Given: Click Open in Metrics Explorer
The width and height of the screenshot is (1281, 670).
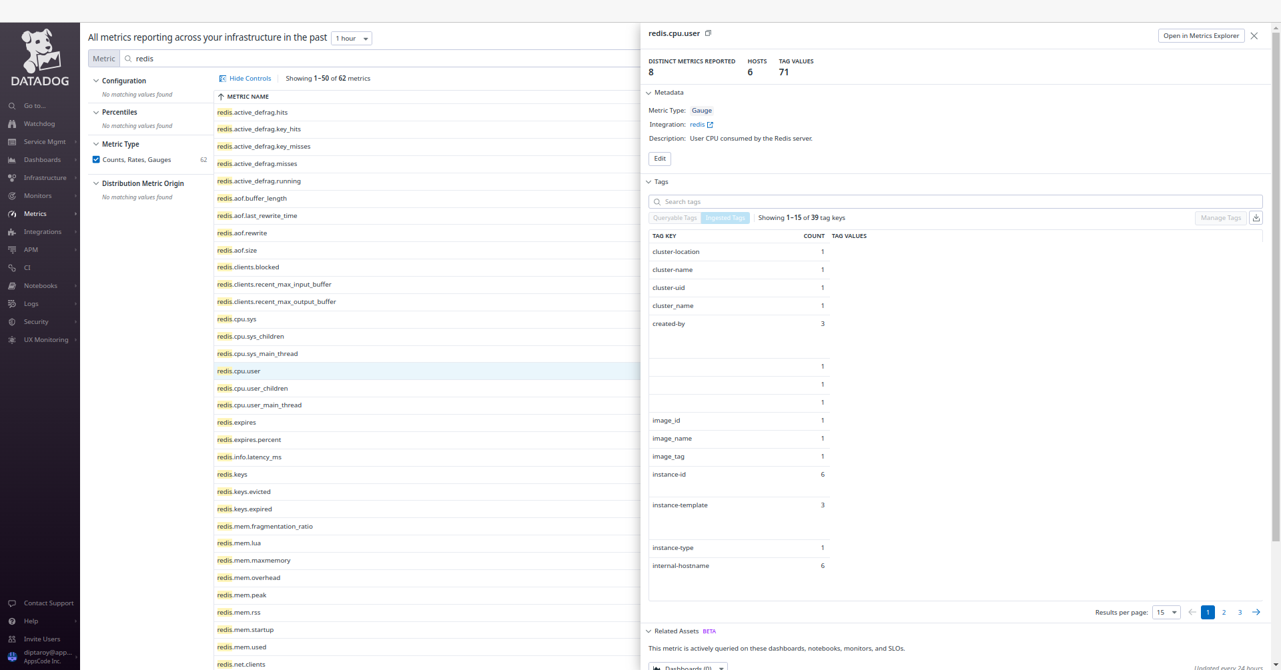Looking at the screenshot, I should pos(1200,35).
